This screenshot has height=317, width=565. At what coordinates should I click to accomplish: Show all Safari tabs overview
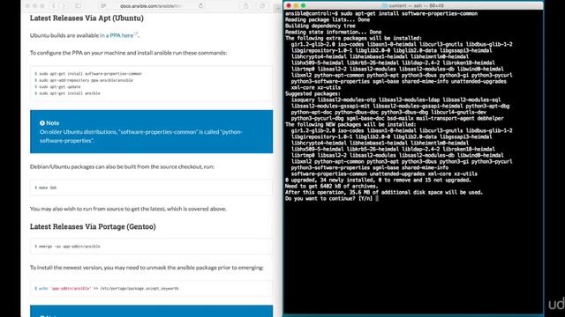tap(262, 6)
